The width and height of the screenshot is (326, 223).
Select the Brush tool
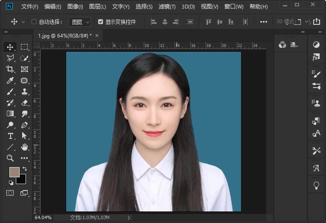coord(10,91)
